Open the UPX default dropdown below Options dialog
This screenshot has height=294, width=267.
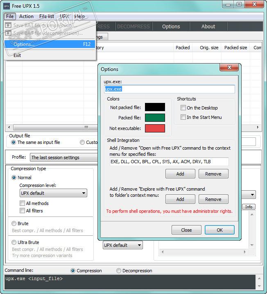pos(122,245)
